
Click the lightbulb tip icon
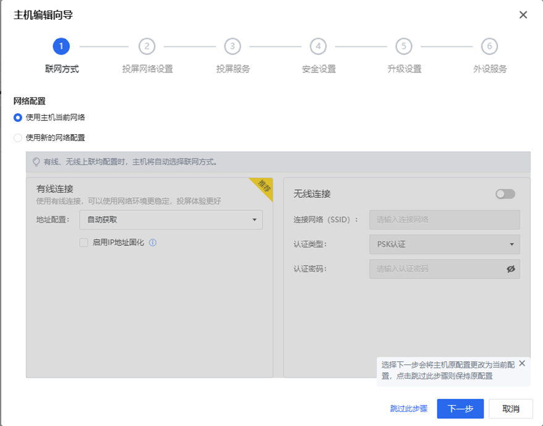coord(36,162)
